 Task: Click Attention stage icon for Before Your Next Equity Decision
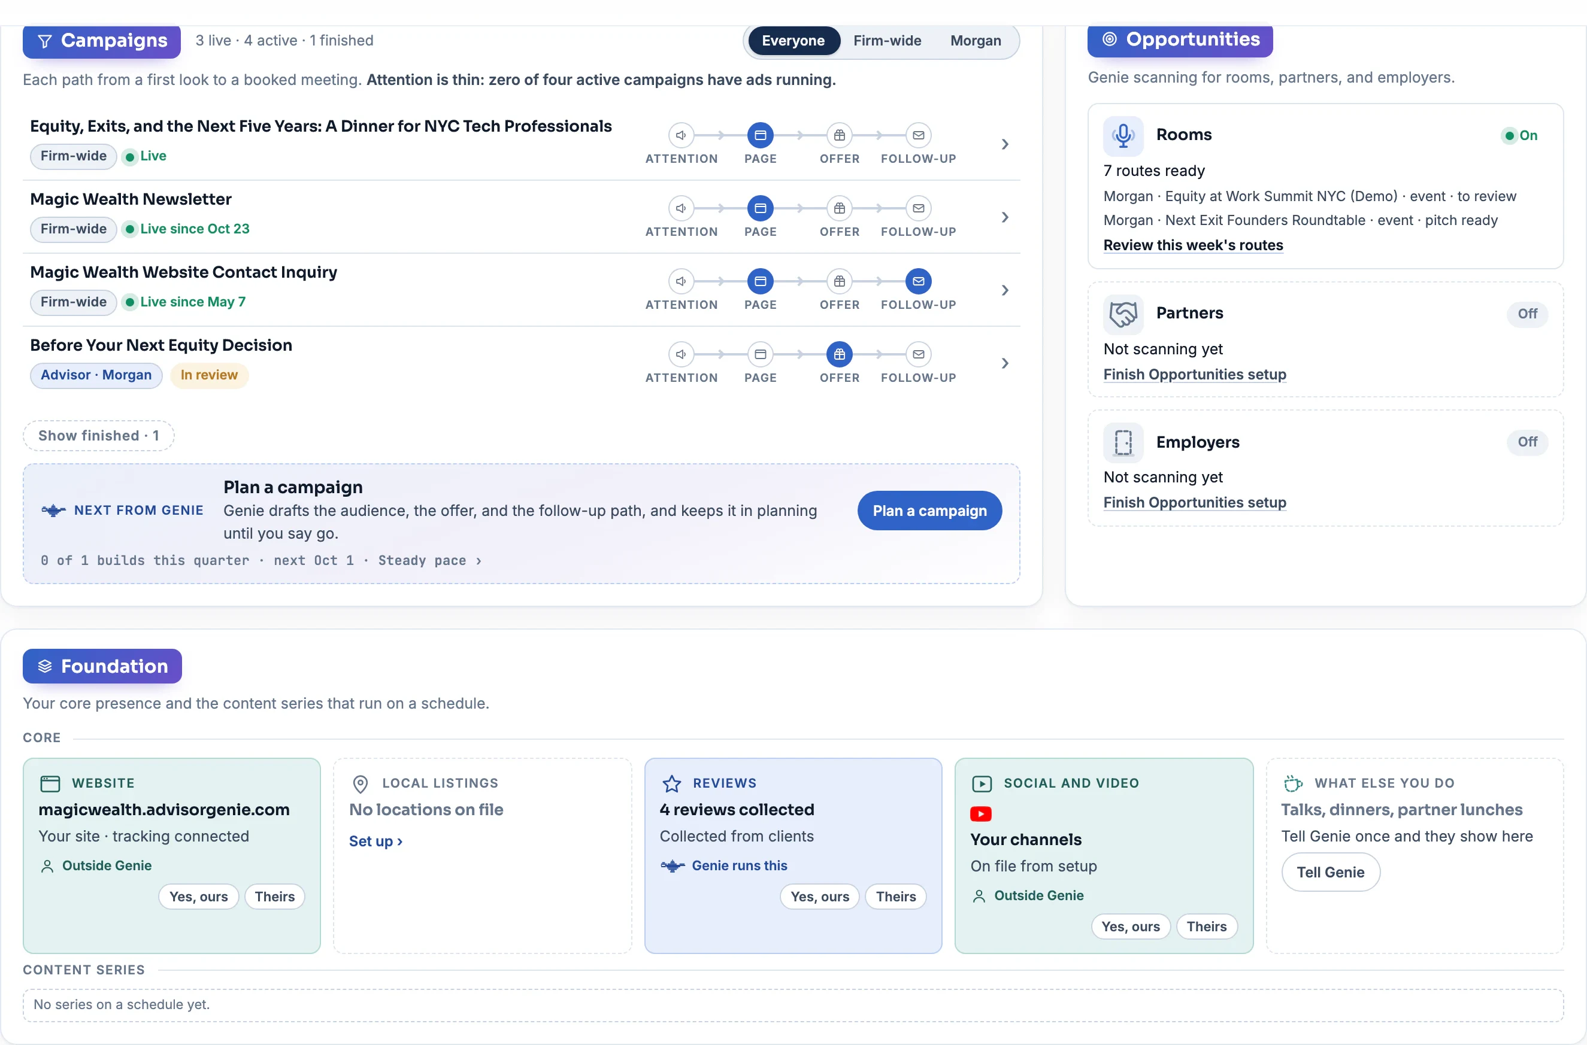click(x=681, y=354)
